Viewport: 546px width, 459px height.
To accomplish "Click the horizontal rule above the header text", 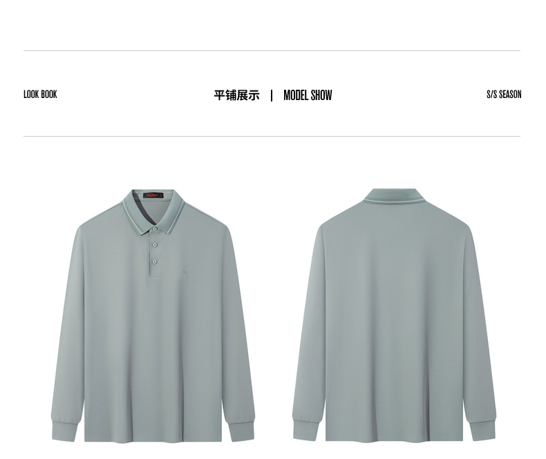I will (272, 51).
